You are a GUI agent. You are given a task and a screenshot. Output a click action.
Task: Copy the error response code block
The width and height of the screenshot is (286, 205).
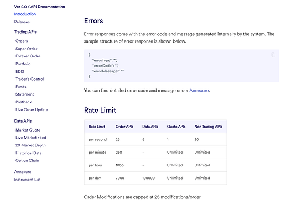point(273,55)
